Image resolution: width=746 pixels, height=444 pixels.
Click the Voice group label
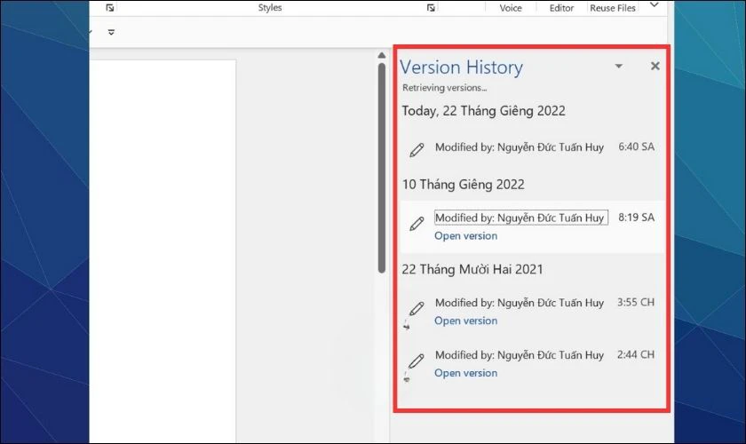(x=511, y=8)
